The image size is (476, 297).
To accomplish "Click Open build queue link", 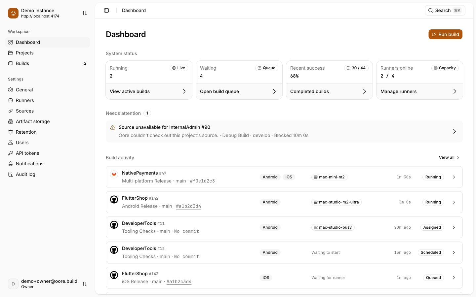I will [239, 91].
